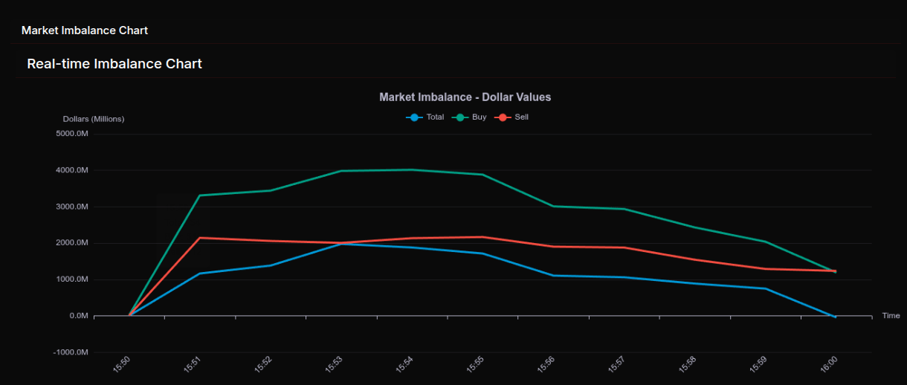Screen dimensions: 907x385
Task: Click the 15:50 time label
Action: tap(121, 364)
